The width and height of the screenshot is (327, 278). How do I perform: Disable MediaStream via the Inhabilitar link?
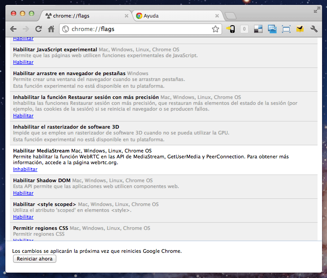pyautogui.click(x=25, y=169)
